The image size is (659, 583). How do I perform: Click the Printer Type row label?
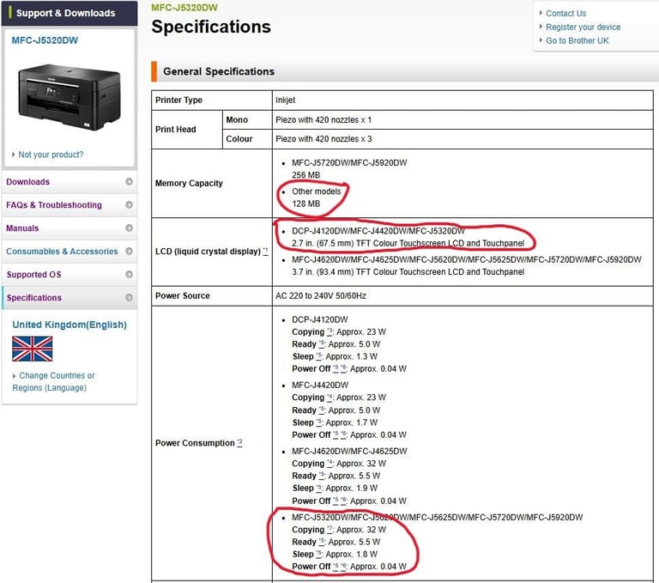point(178,100)
